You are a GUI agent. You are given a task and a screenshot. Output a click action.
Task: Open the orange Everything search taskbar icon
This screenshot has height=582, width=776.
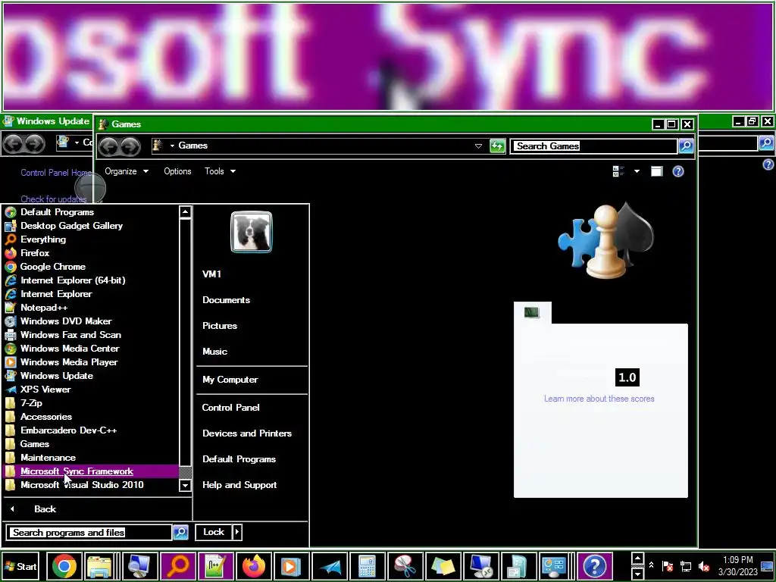tap(177, 565)
